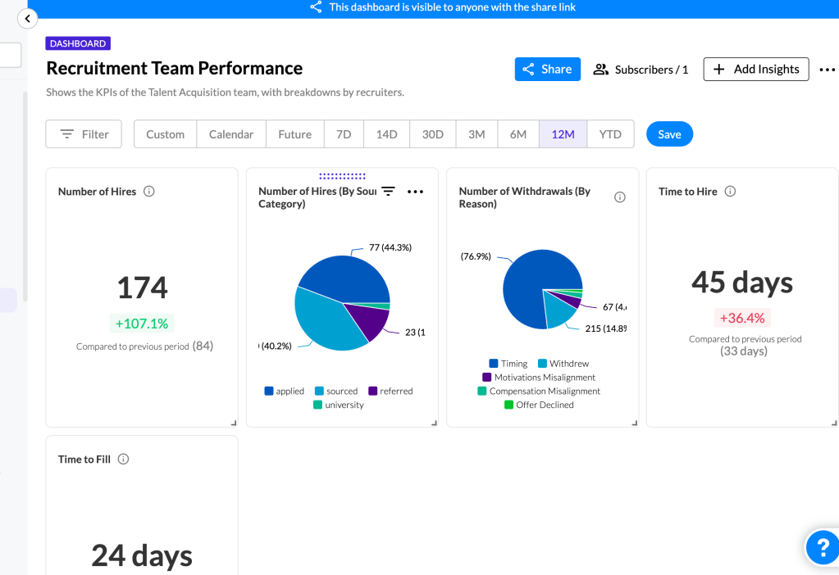Open three-dot menu on Hires by Source card
839x575 pixels.
click(416, 192)
